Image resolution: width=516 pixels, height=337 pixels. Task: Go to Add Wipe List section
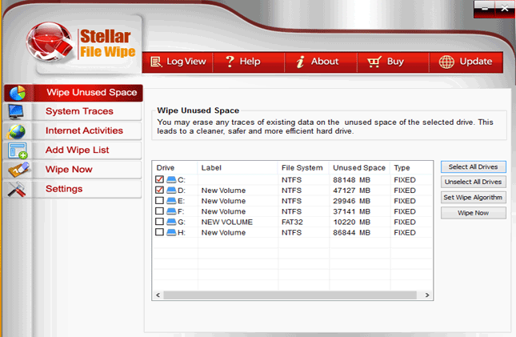73,150
